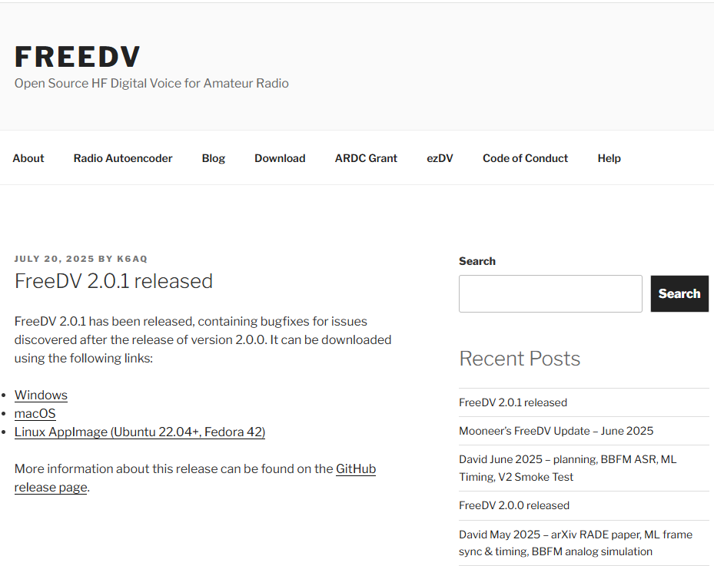Click the black Search button
The width and height of the screenshot is (714, 566).
(x=679, y=293)
